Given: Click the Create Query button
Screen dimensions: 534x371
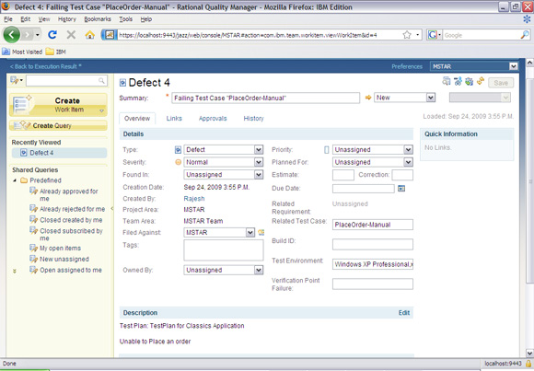Looking at the screenshot, I should pyautogui.click(x=58, y=125).
